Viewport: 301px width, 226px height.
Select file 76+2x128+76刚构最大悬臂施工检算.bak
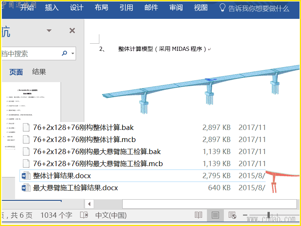click(97, 152)
